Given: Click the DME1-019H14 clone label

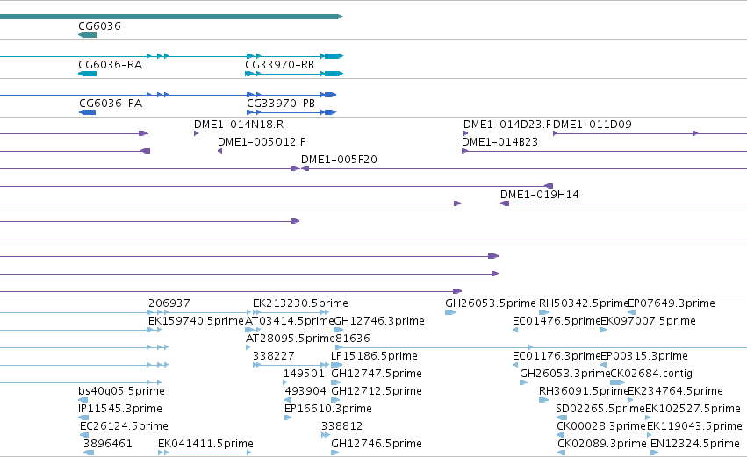Looking at the screenshot, I should click(539, 195).
